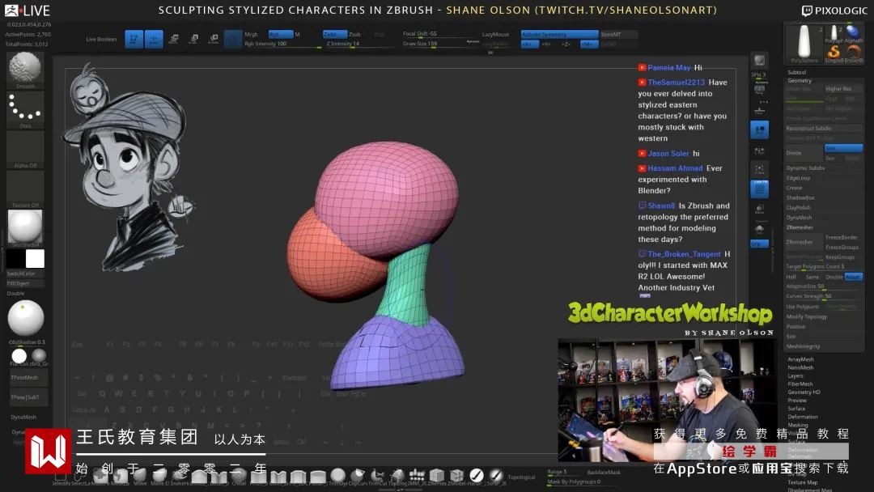Select the Rotate gizmo icon in the top toolbar
This screenshot has width=874, height=492.
pyautogui.click(x=214, y=39)
